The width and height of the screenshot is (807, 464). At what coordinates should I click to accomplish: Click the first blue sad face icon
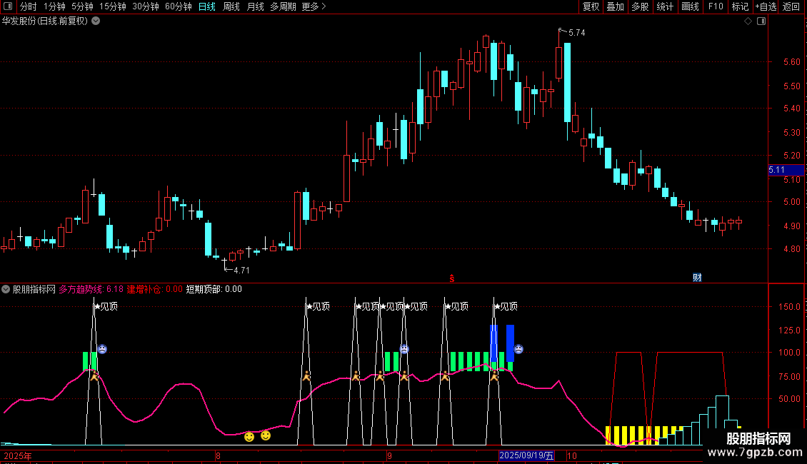(x=102, y=349)
